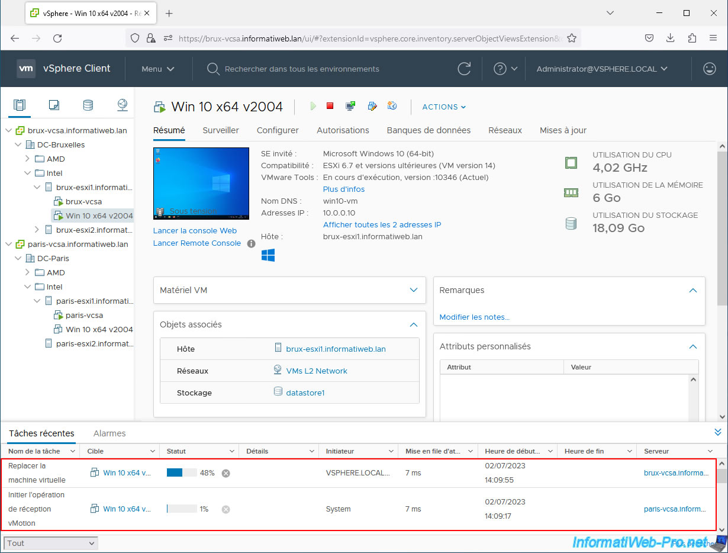Open Firefox hamburger application menu
728x553 pixels.
[x=713, y=38]
